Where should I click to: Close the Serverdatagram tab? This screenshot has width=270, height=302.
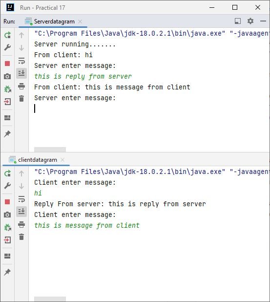pos(80,22)
